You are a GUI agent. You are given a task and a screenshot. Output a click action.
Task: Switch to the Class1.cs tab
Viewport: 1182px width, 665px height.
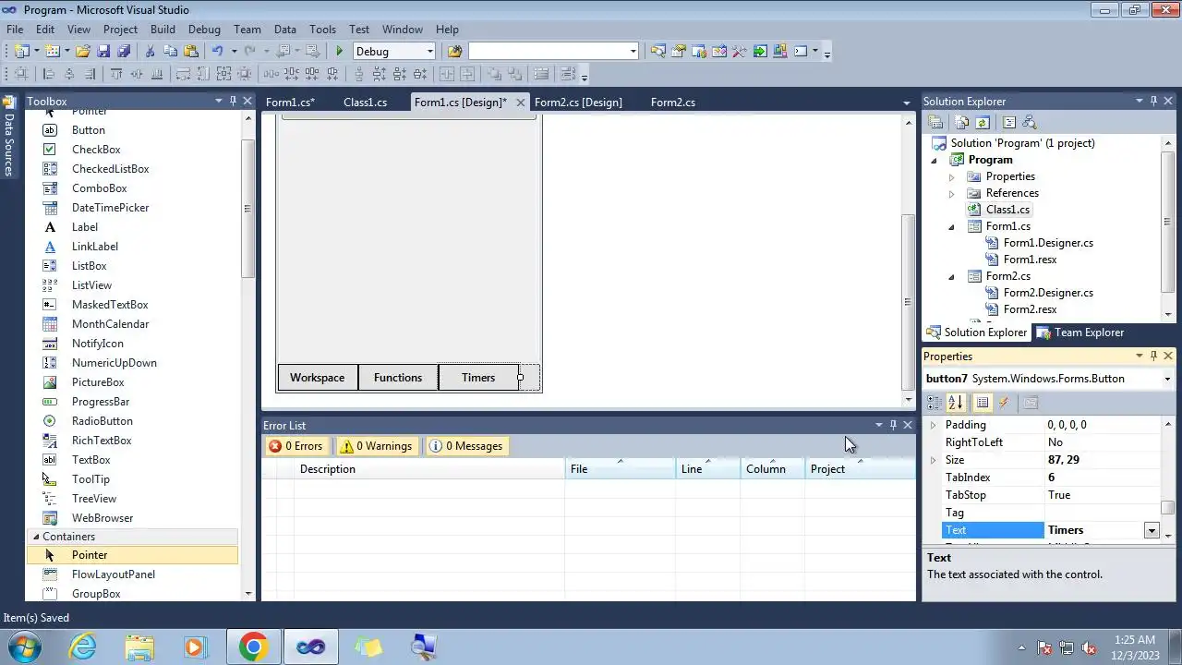coord(365,103)
